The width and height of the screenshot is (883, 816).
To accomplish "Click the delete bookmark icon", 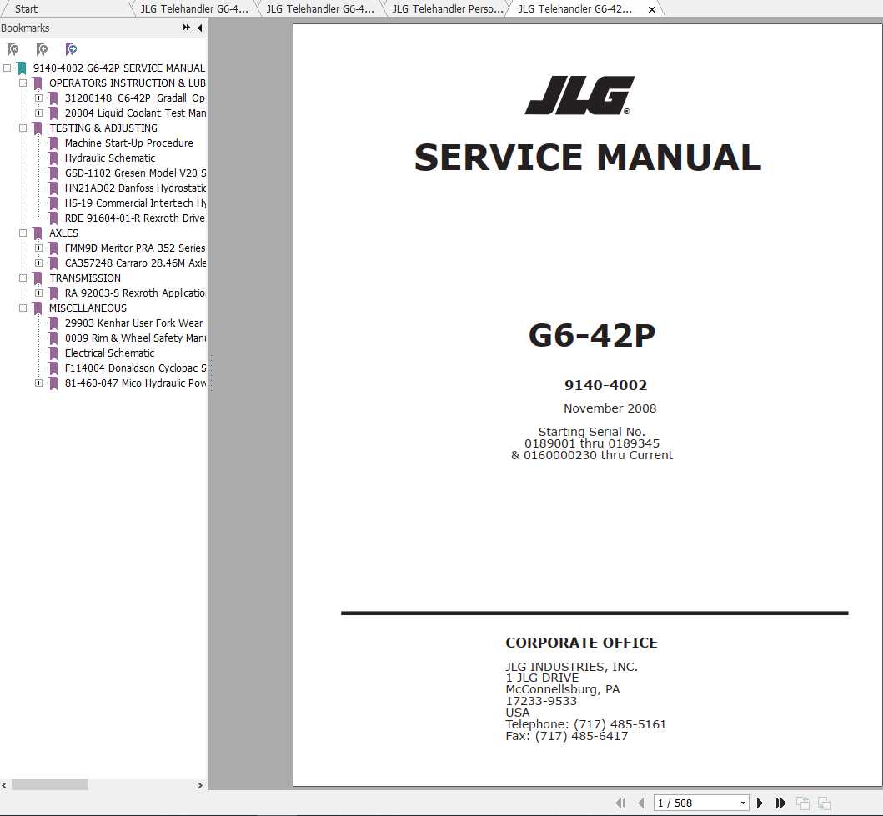I will pos(13,49).
